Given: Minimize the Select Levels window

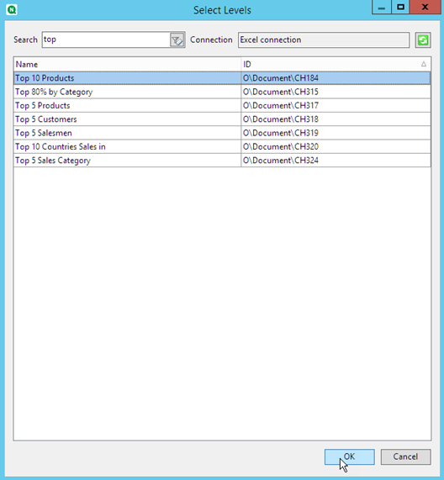Looking at the screenshot, I should [x=382, y=7].
